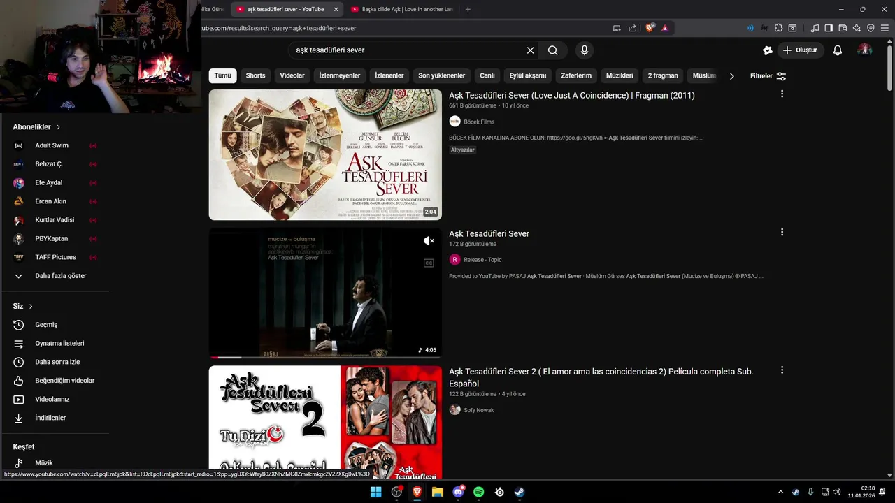Open Ercan Akın channel avatar
This screenshot has width=895, height=503.
[x=19, y=201]
